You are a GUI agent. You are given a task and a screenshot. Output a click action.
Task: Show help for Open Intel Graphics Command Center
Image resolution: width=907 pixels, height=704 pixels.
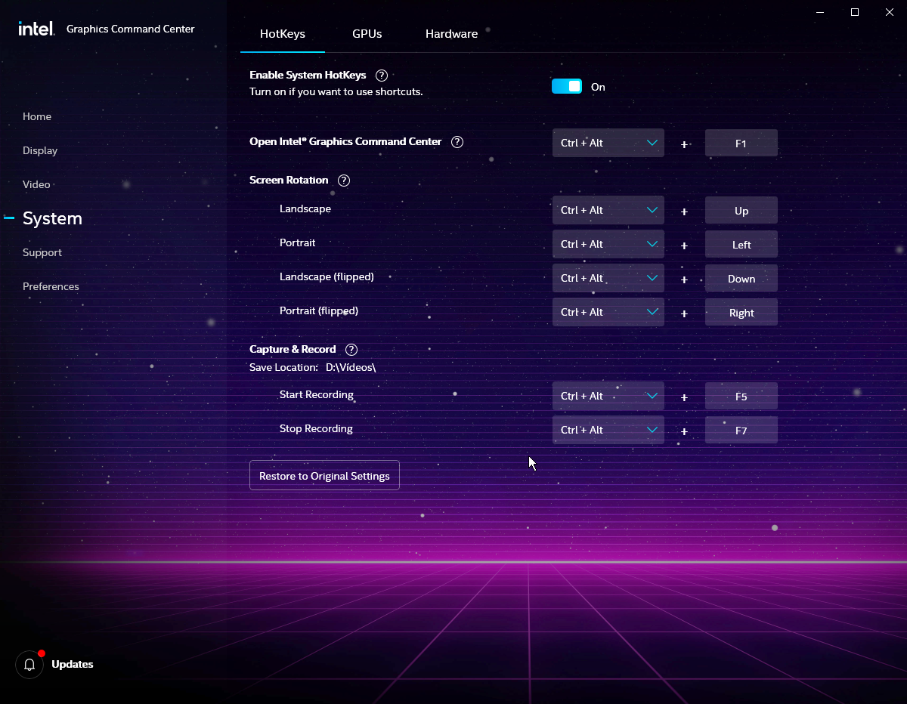(457, 142)
